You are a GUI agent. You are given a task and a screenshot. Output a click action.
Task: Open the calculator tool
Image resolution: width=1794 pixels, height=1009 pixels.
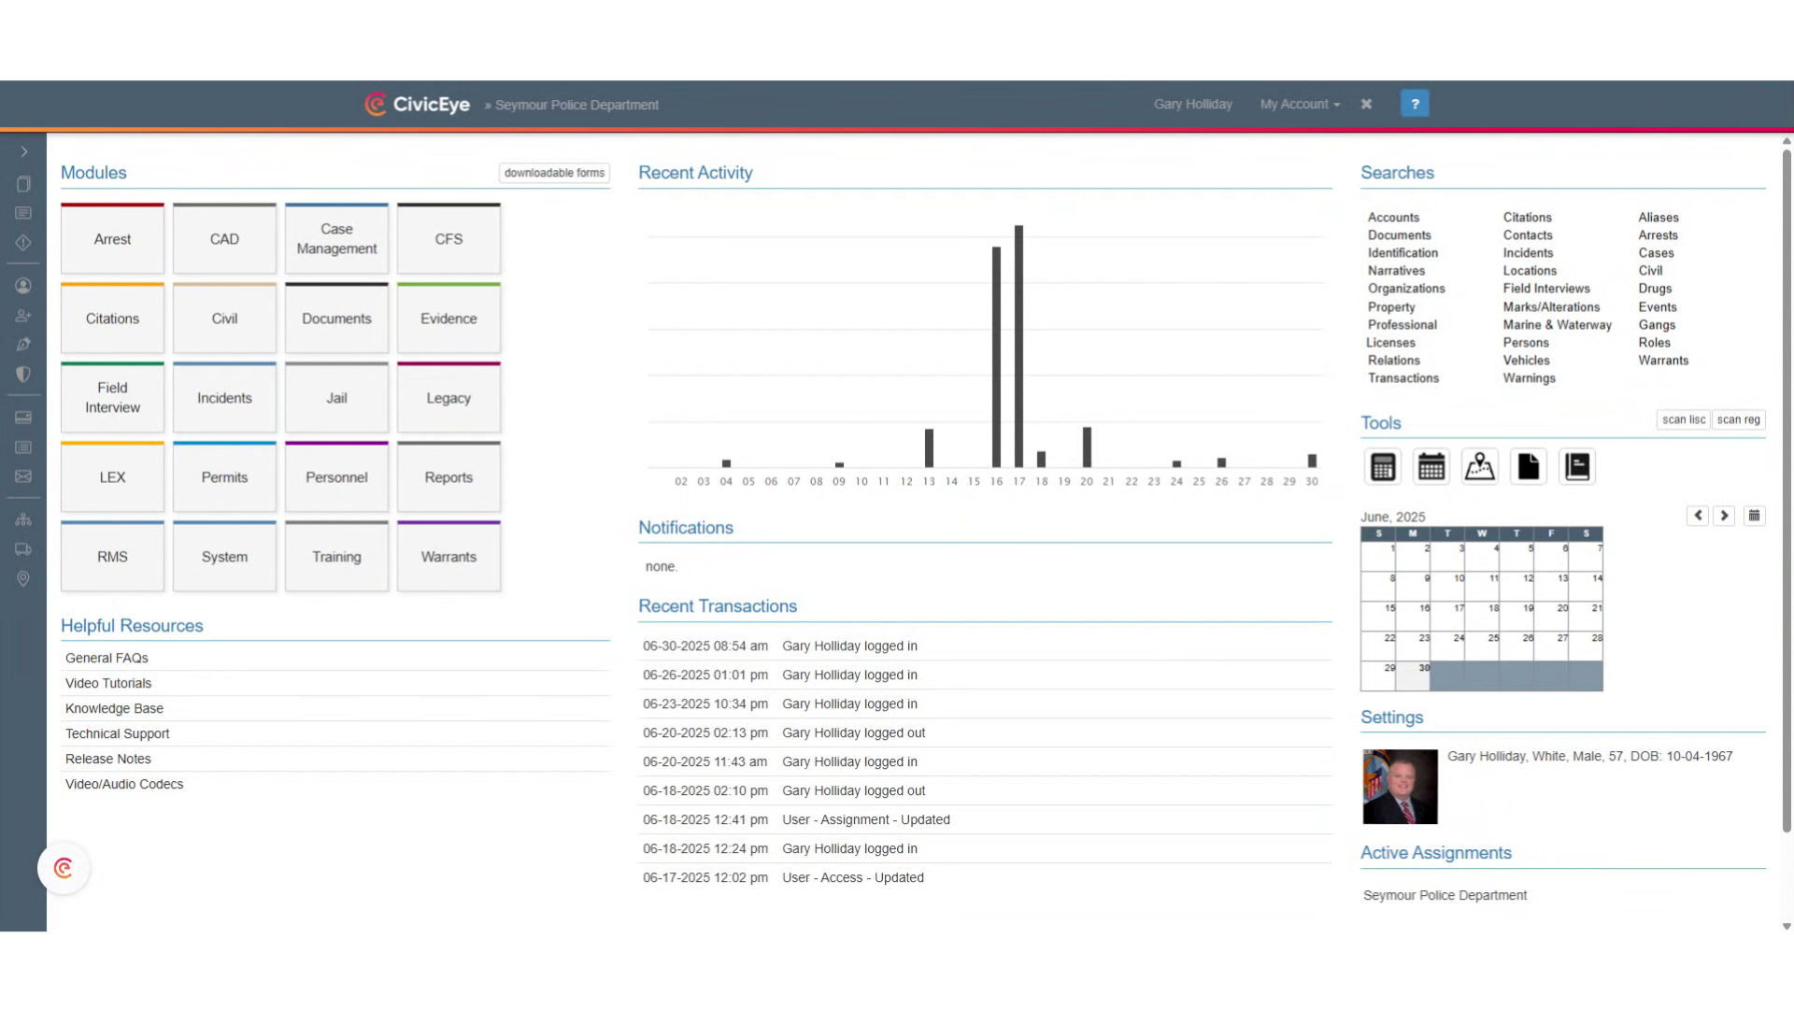tap(1383, 466)
